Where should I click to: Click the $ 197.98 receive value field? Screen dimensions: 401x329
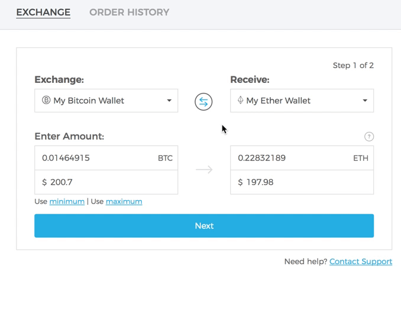click(302, 182)
